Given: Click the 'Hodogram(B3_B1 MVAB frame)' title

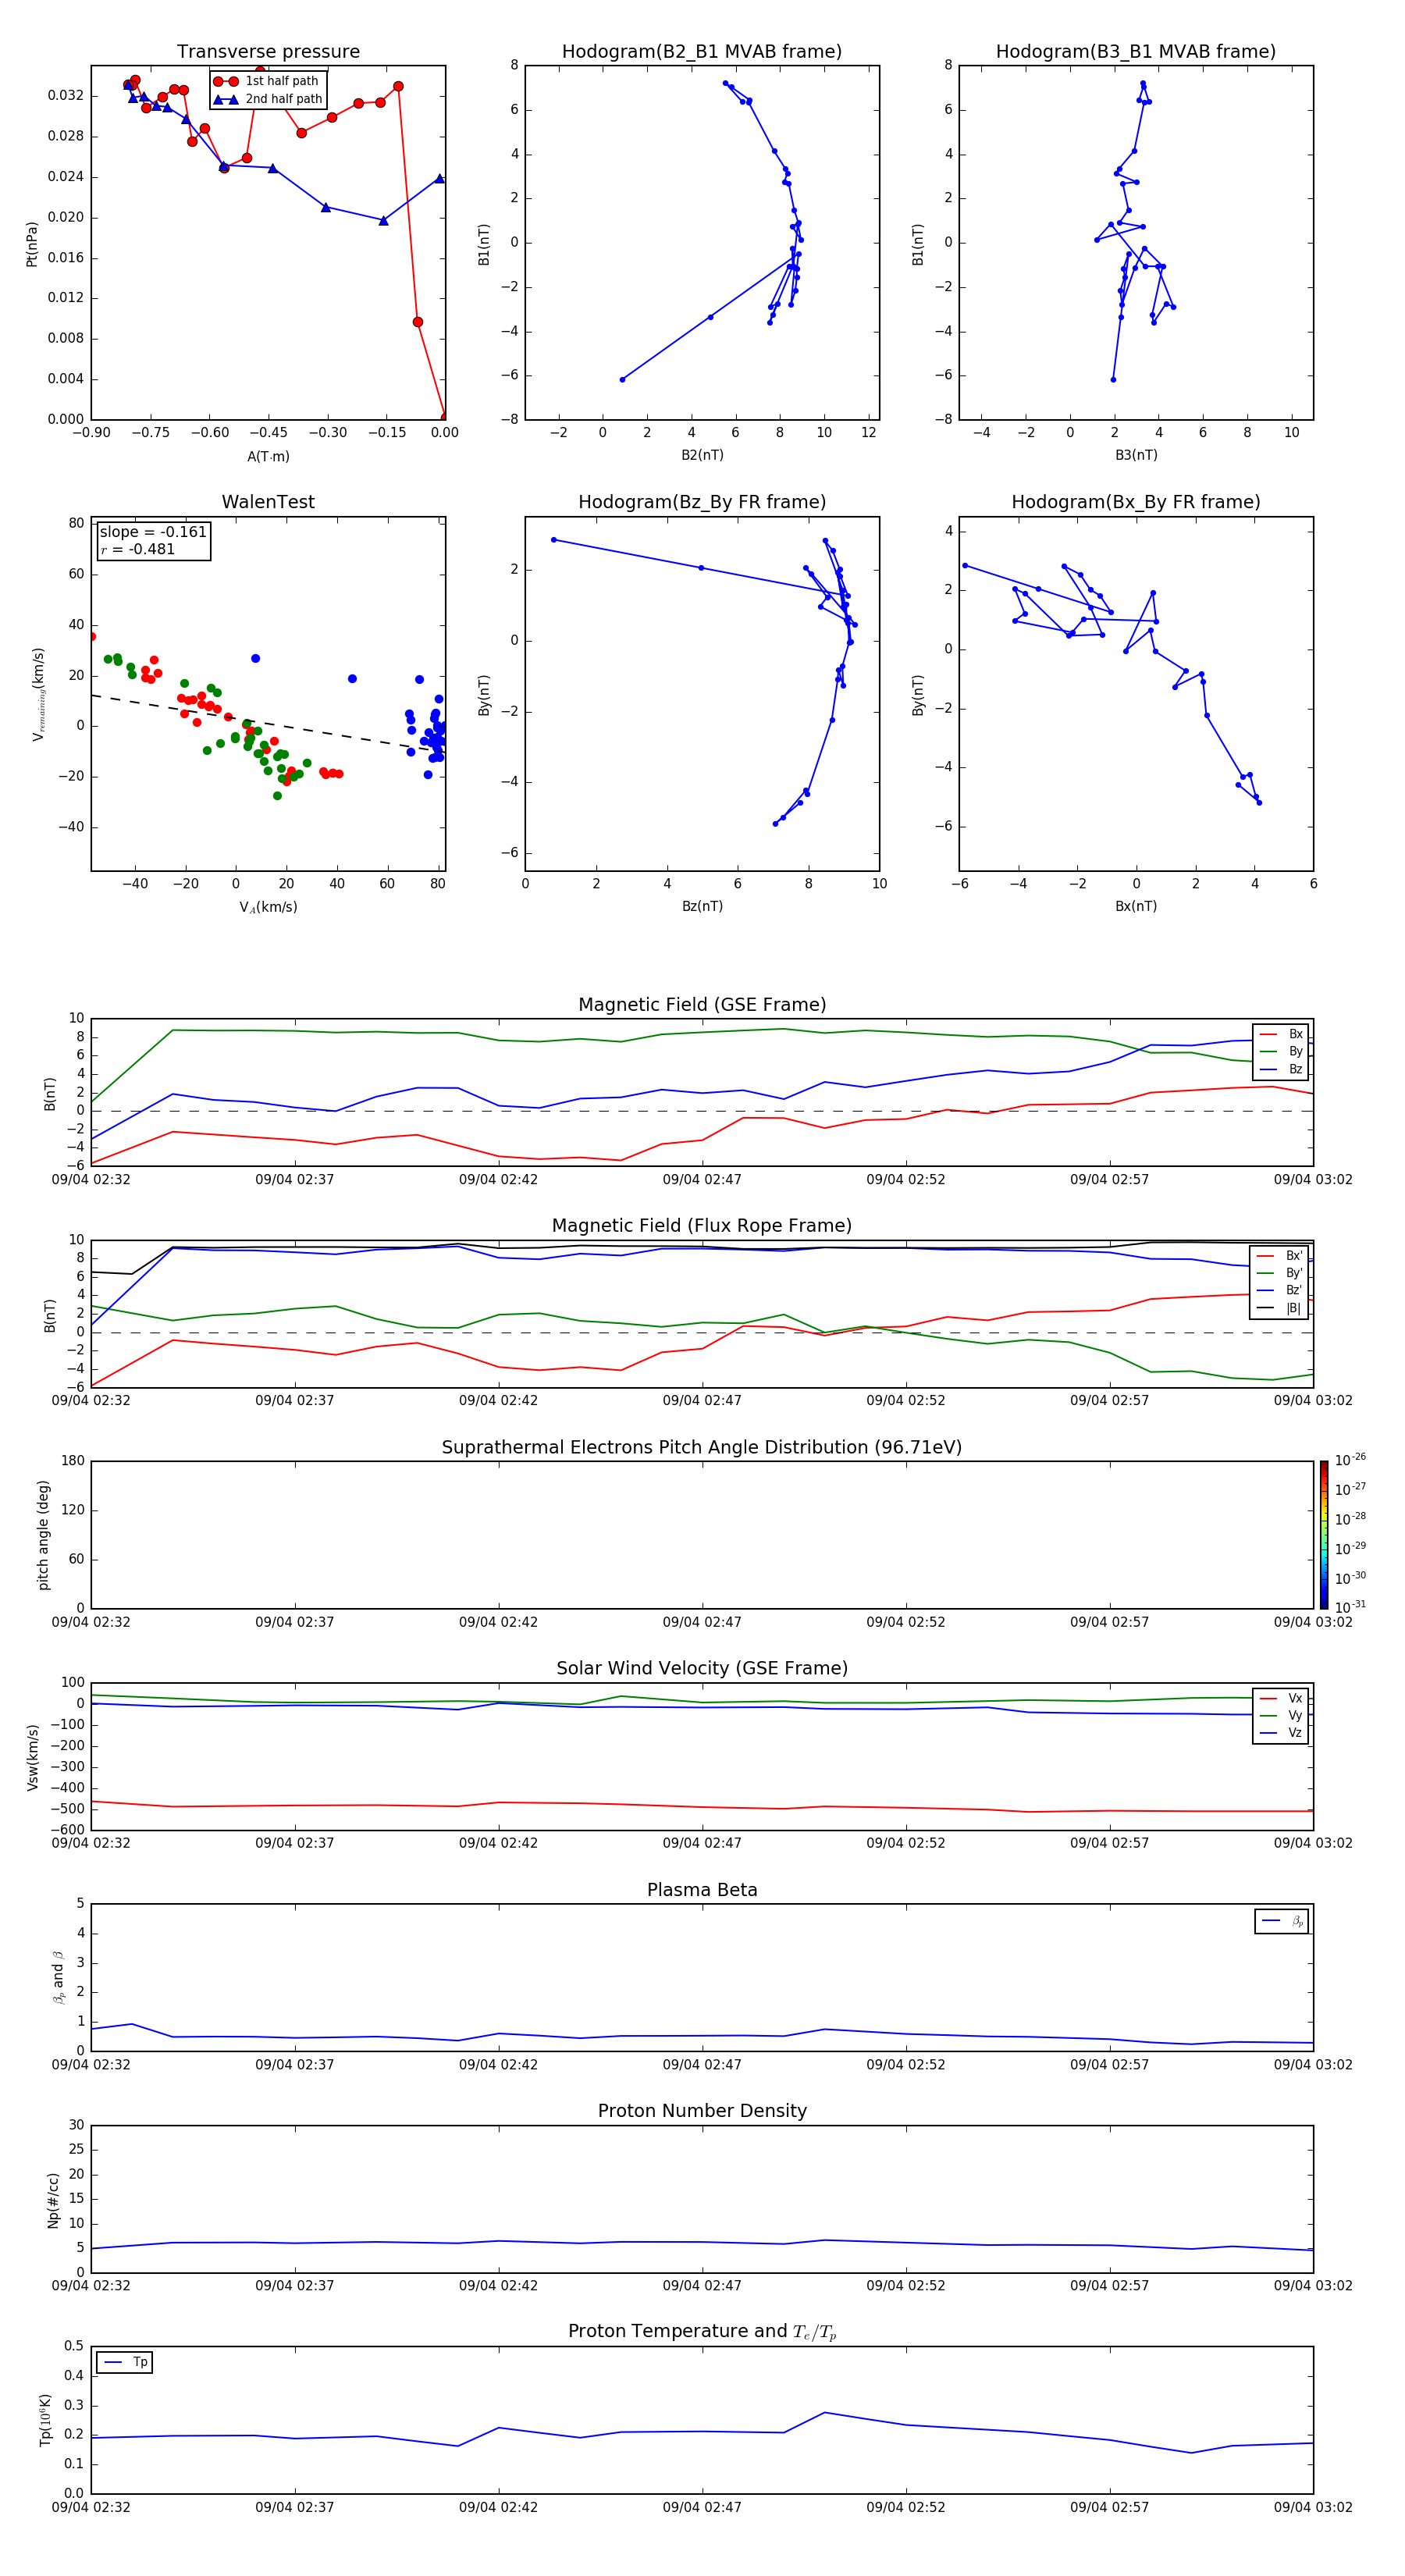Looking at the screenshot, I should pyautogui.click(x=1136, y=52).
